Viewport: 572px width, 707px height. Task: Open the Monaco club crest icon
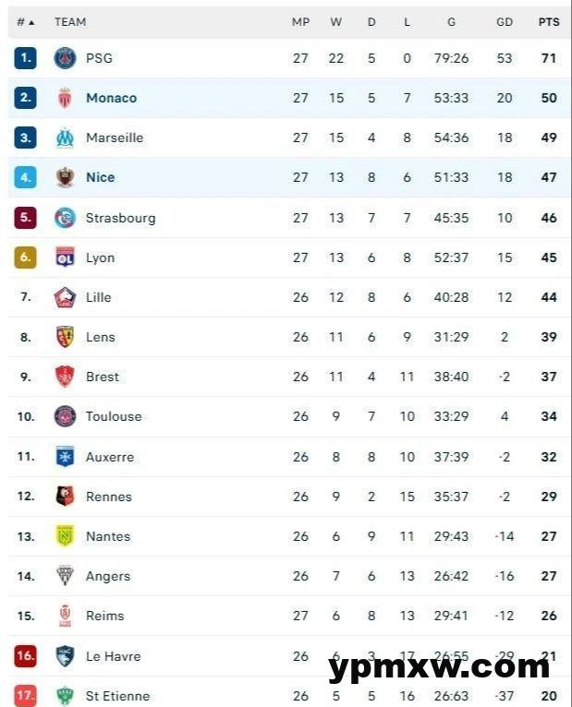[x=65, y=98]
